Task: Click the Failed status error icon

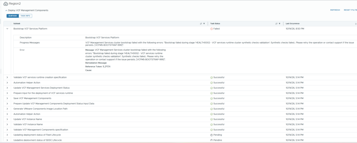Action: tap(212, 29)
